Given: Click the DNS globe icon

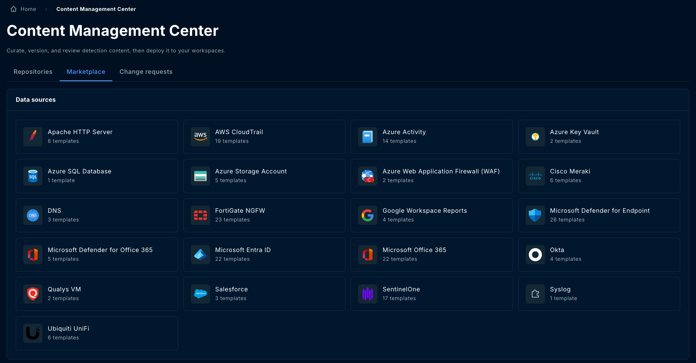Looking at the screenshot, I should [33, 215].
